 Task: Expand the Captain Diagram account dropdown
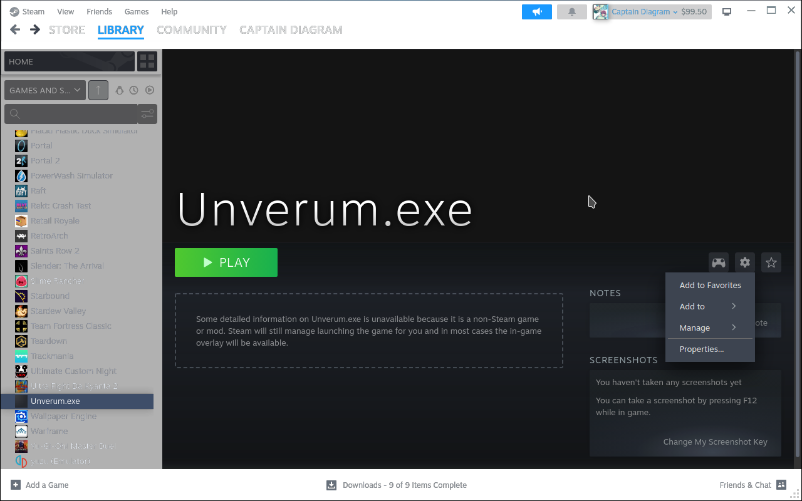(x=644, y=12)
